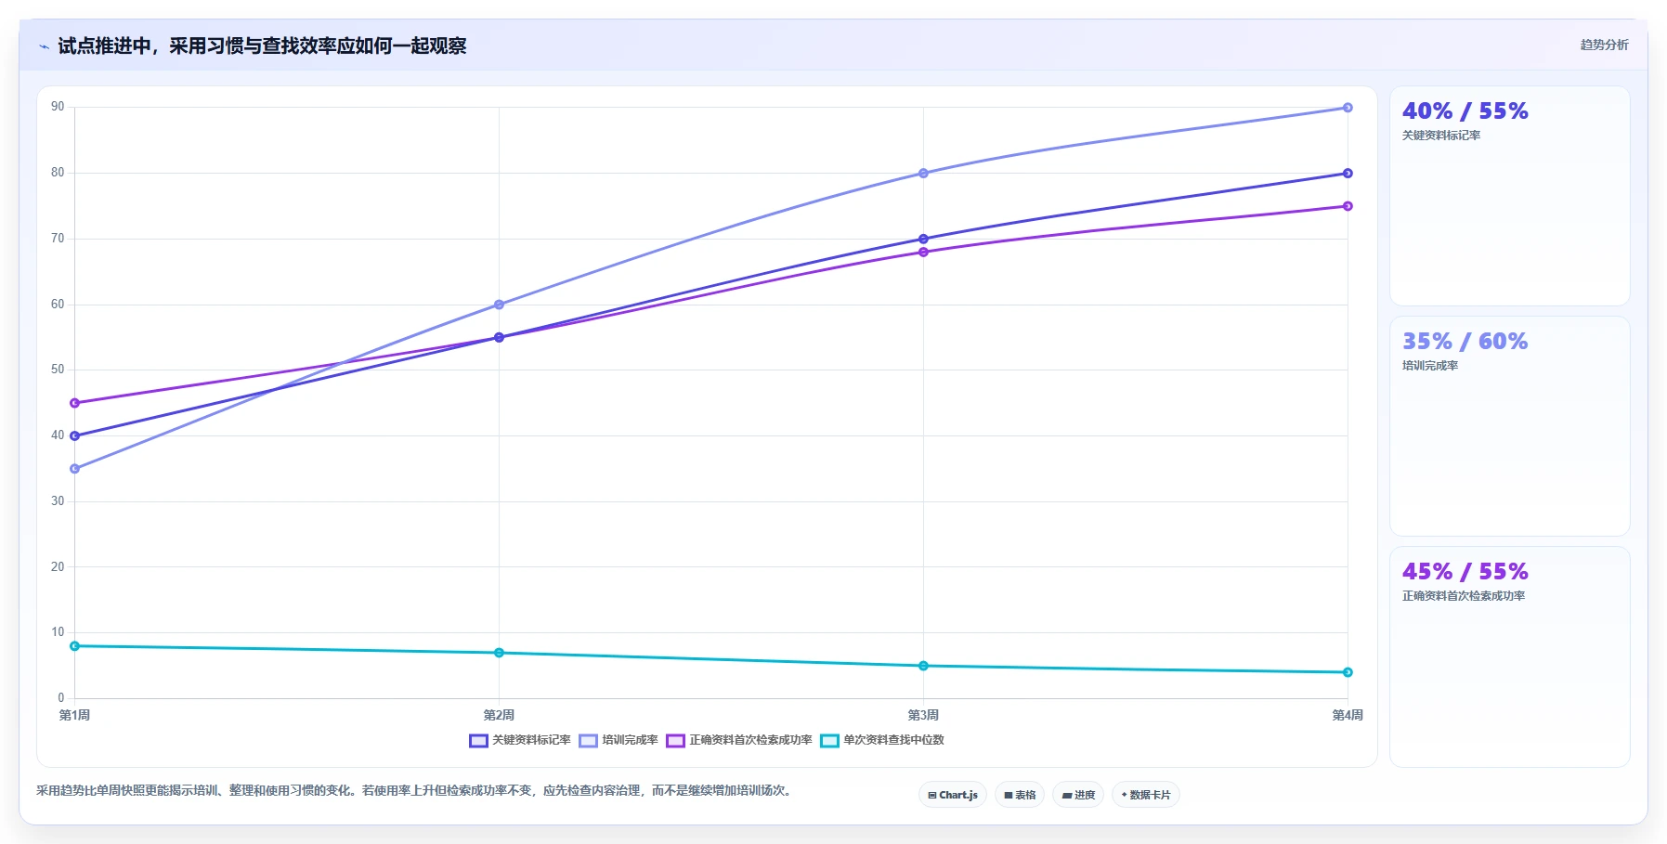Select the 关键资料标记率 point at 第3周 (70)
Image resolution: width=1667 pixels, height=844 pixels.
(x=923, y=239)
